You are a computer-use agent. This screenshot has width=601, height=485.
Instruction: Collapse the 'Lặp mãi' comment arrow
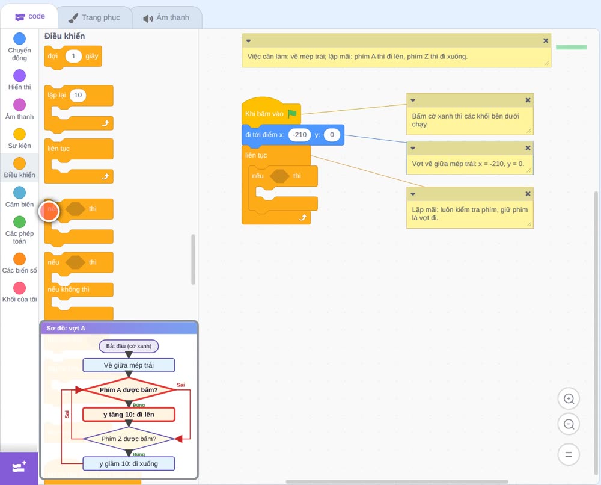(x=413, y=194)
